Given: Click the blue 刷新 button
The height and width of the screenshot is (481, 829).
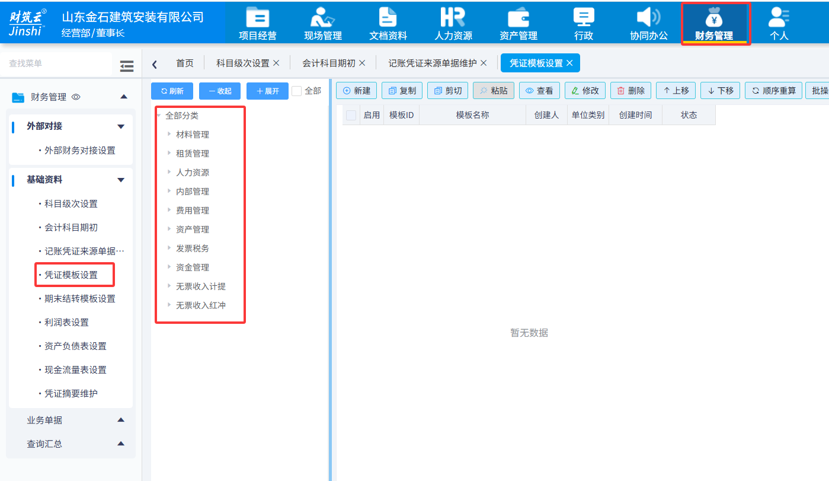Looking at the screenshot, I should (172, 91).
